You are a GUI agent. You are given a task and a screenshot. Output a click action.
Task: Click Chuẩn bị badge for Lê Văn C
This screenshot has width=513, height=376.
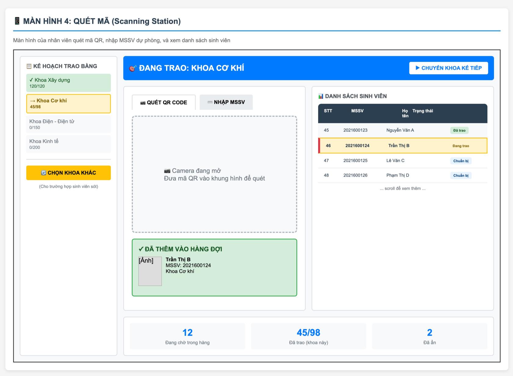(x=460, y=161)
